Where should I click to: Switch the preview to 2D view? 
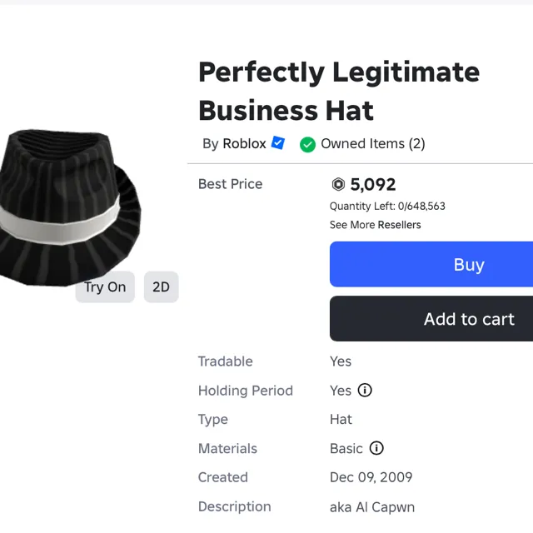[161, 287]
